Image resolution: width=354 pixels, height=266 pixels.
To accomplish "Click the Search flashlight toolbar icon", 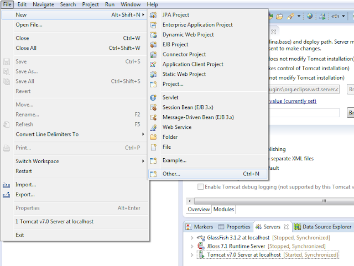I will click(290, 16).
